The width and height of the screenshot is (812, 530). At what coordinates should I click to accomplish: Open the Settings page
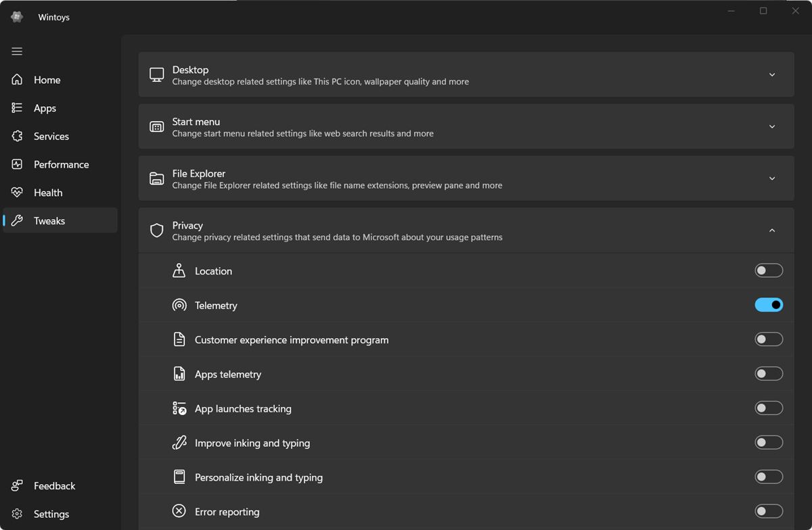coord(60,514)
